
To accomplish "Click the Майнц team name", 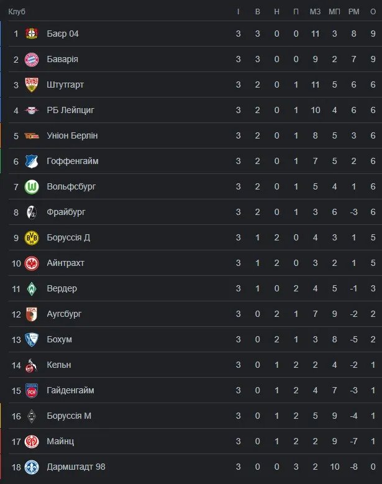I will pos(60,441).
